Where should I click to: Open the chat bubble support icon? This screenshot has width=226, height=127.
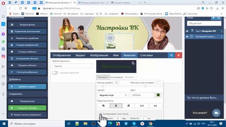(x=216, y=113)
